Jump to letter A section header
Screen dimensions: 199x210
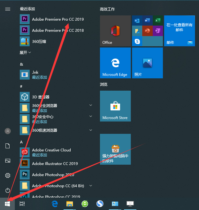tap(21, 142)
